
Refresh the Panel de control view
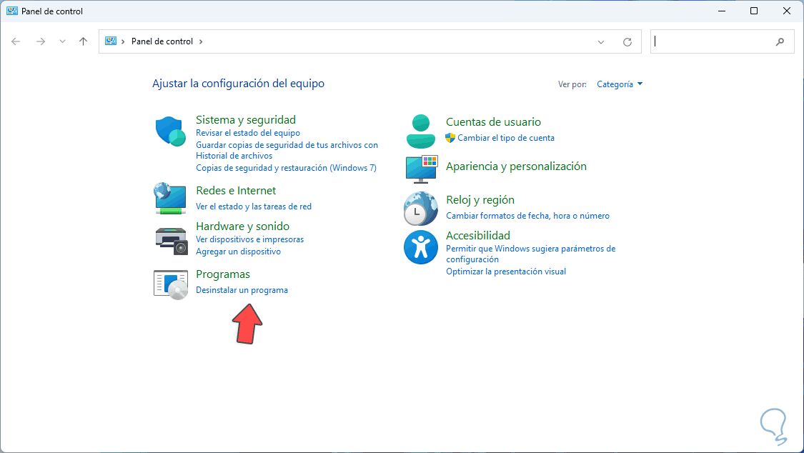[627, 42]
